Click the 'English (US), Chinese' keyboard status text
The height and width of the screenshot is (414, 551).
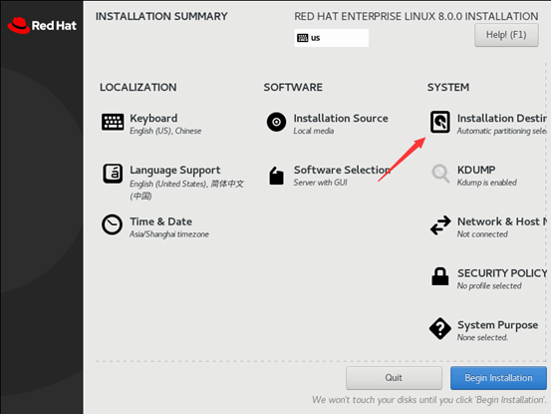[x=165, y=131]
